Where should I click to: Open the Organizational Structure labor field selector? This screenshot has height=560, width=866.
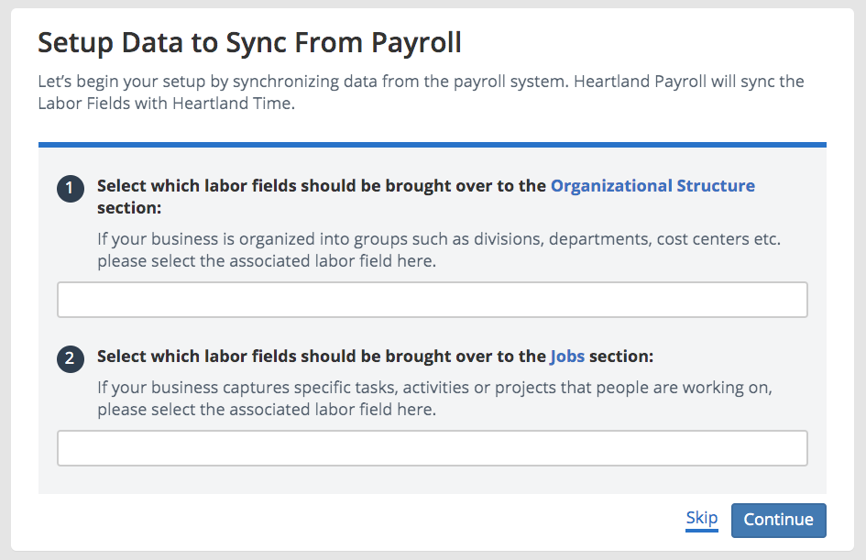(433, 299)
